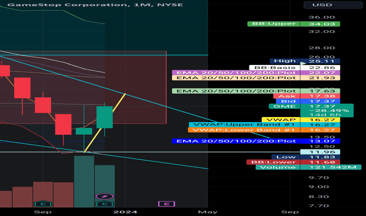
Task: Click the EMA plot label 22.07
Action: pyautogui.click(x=256, y=73)
